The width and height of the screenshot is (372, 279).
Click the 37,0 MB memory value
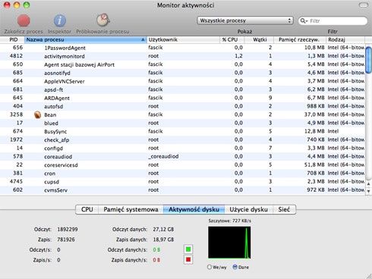(x=314, y=114)
